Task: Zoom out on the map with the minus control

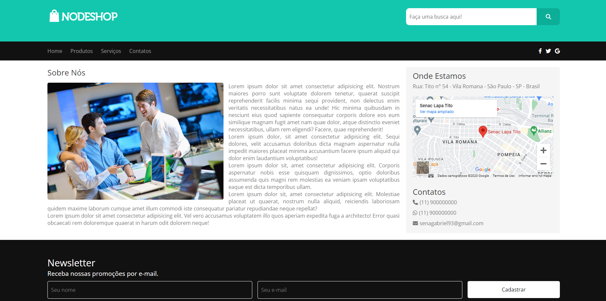Action: tap(543, 164)
